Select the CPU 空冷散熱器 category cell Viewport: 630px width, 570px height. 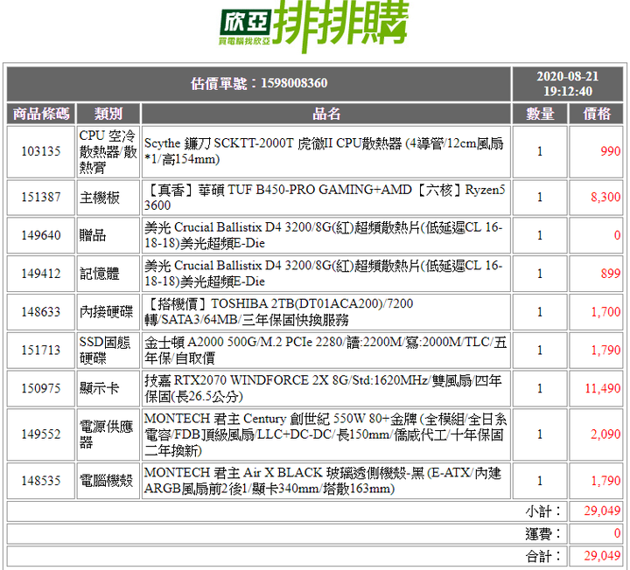pyautogui.click(x=108, y=152)
